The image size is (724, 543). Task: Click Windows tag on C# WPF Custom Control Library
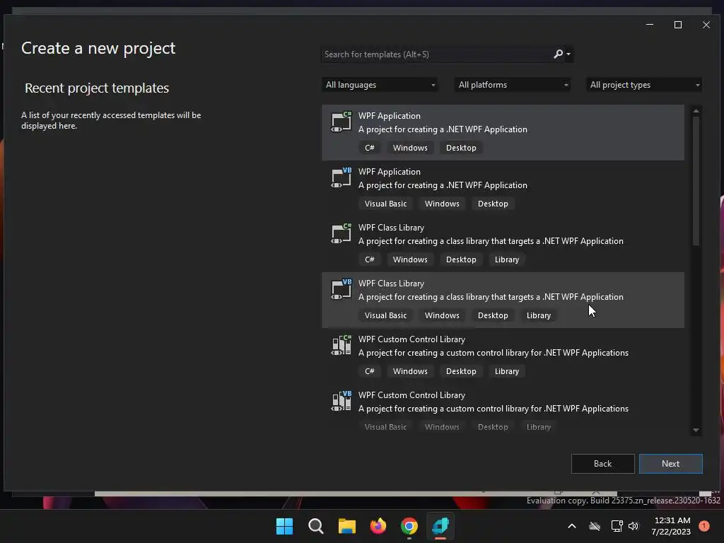pyautogui.click(x=410, y=371)
